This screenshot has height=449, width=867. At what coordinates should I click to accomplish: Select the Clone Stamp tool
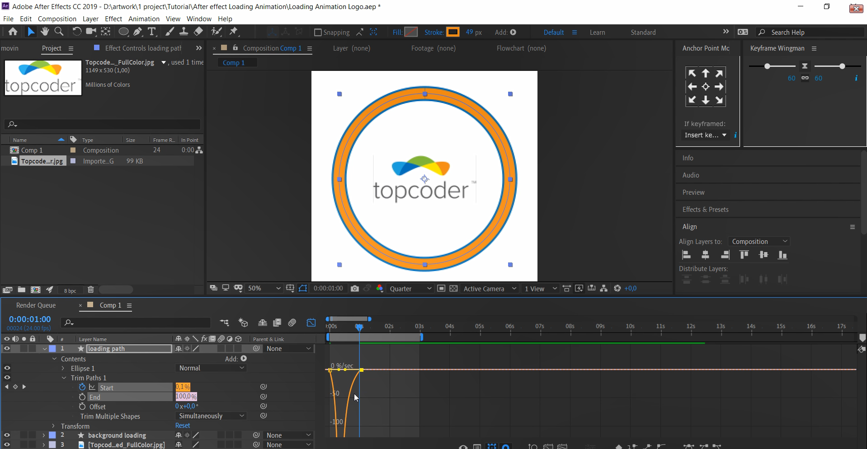[x=184, y=32]
